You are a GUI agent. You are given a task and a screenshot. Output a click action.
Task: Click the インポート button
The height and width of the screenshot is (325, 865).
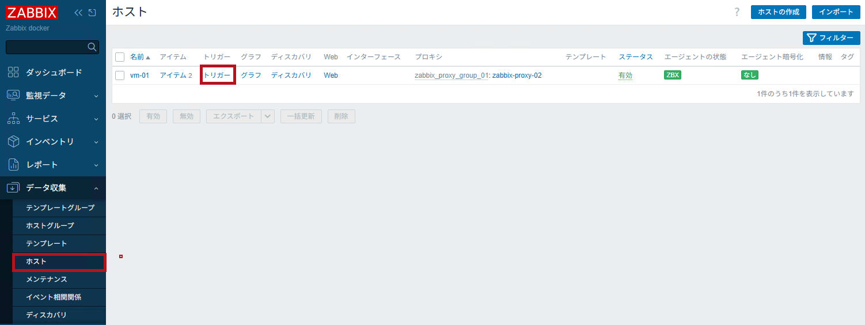coord(836,12)
